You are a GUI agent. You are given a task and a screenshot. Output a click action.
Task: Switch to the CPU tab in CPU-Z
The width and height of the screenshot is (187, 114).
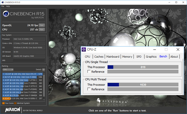point(87,57)
